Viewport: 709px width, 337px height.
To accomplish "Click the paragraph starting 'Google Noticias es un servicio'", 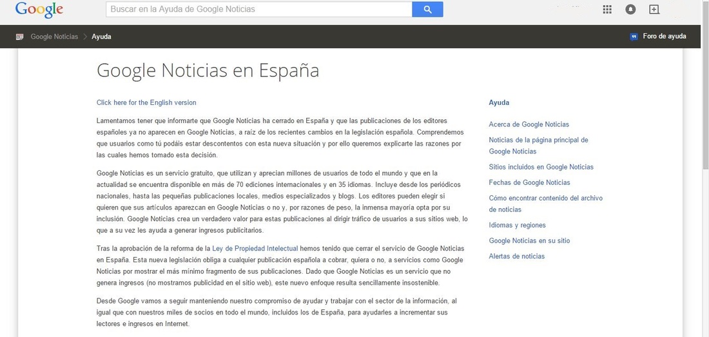I will coord(282,202).
